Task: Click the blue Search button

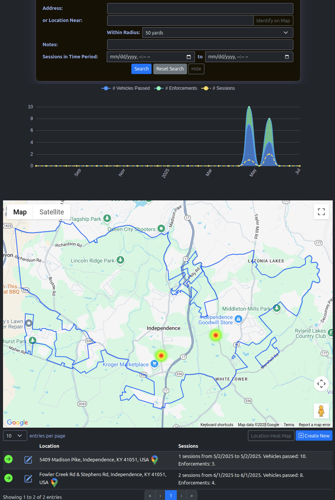Action: click(x=141, y=69)
